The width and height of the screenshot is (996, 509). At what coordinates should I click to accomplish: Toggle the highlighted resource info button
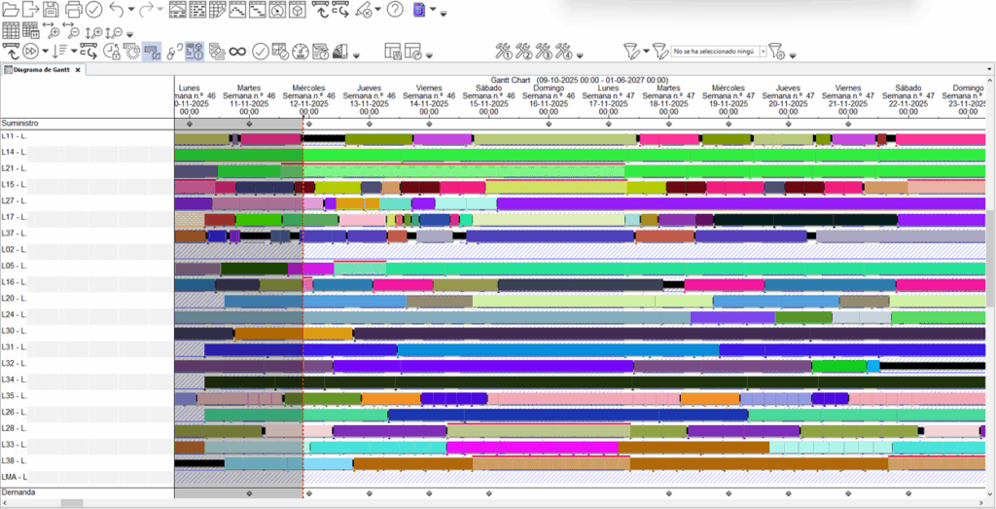pos(194,51)
